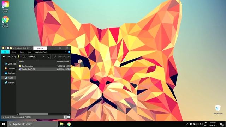Open recent locations dropdown beside Forward arrow
The image size is (226, 127).
click(12, 56)
